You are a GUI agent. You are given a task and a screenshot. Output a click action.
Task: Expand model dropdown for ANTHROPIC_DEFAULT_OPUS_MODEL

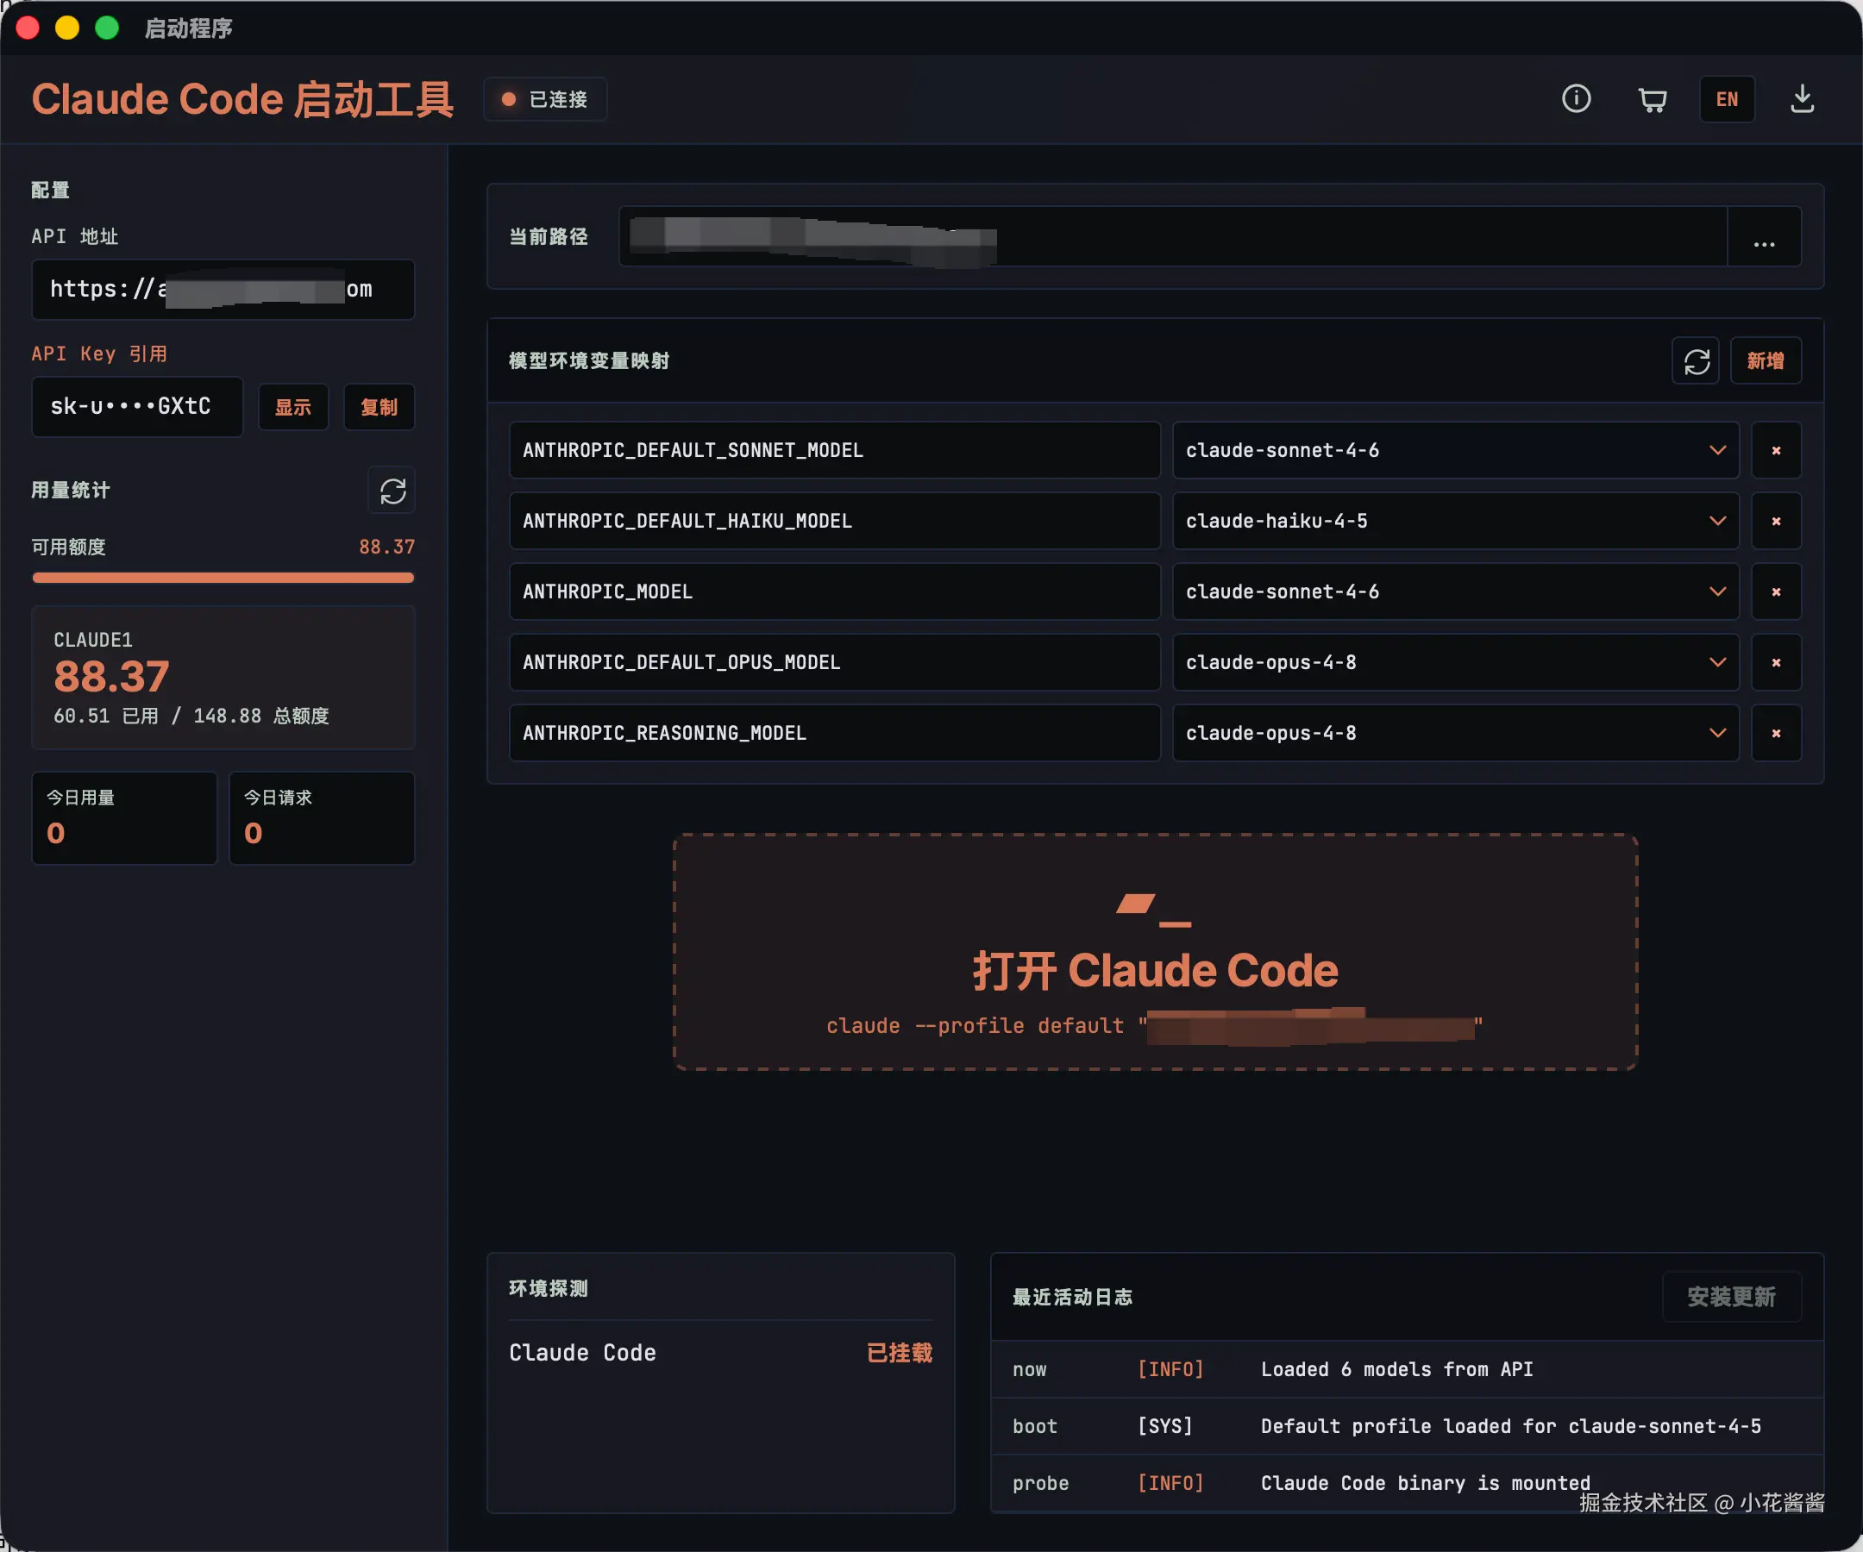coord(1456,662)
